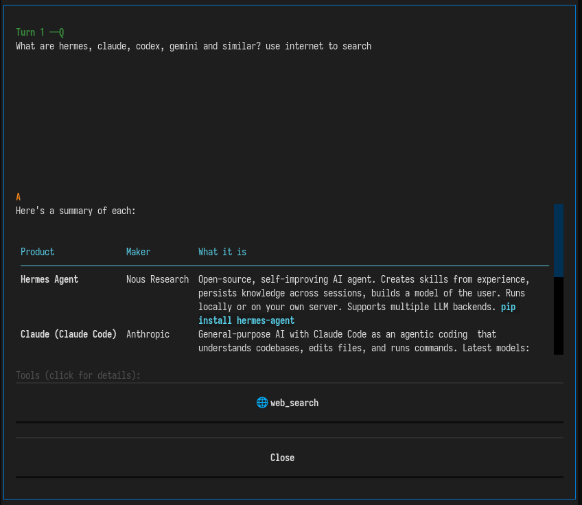Viewport: 582px width, 505px height.
Task: Click the 'Nous Research' table cell
Action: tap(157, 279)
